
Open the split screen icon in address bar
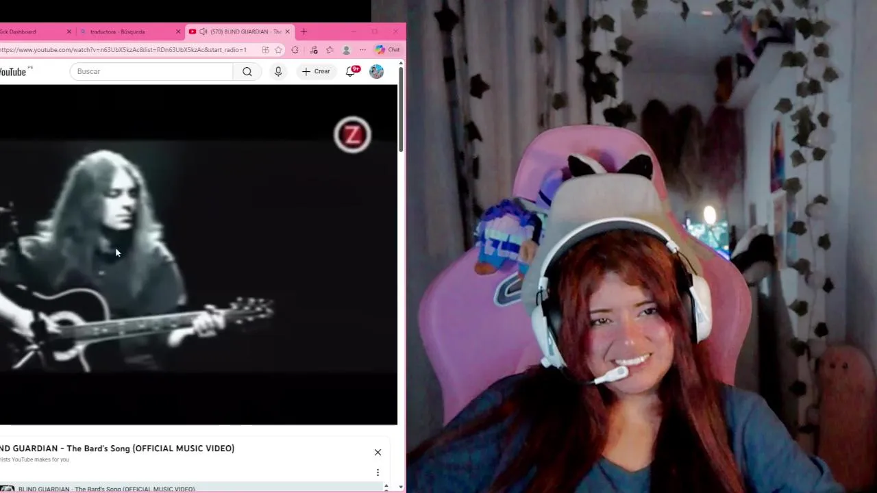click(x=265, y=50)
